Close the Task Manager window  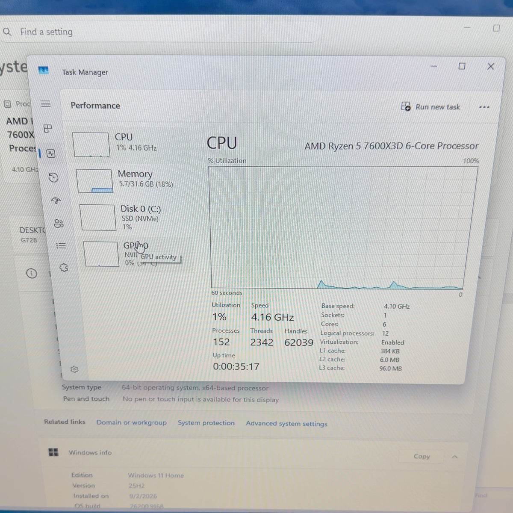(x=491, y=66)
